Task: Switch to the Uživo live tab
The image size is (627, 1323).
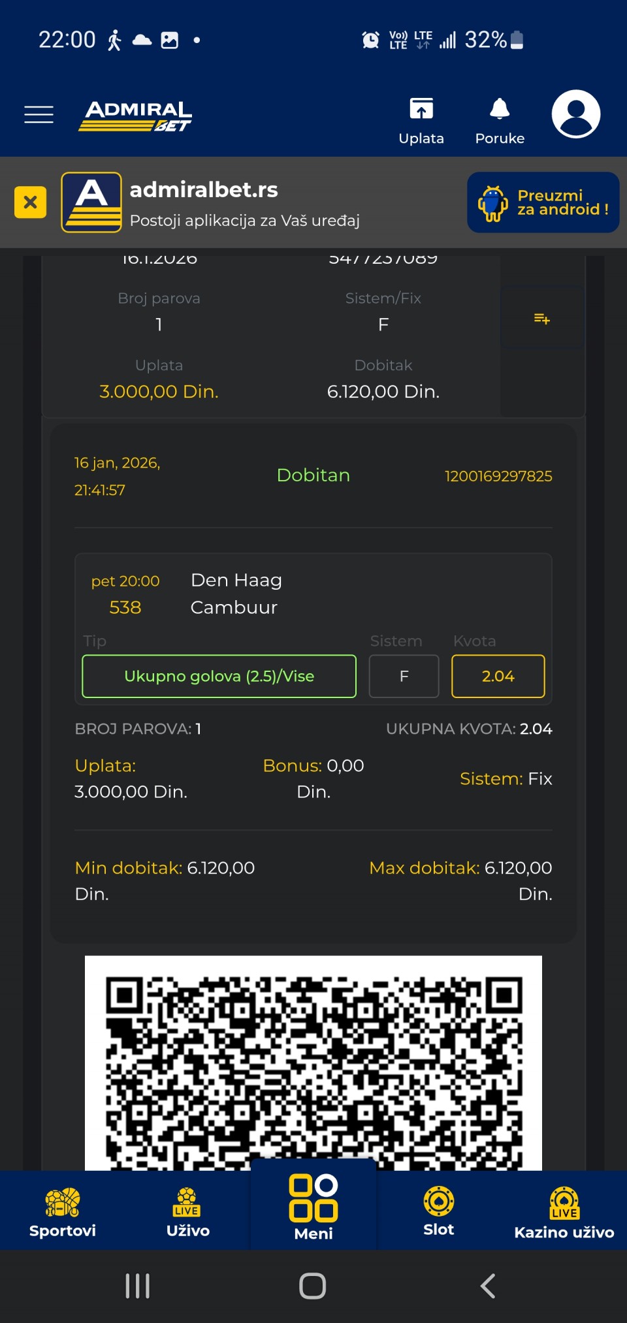Action: 188,1211
